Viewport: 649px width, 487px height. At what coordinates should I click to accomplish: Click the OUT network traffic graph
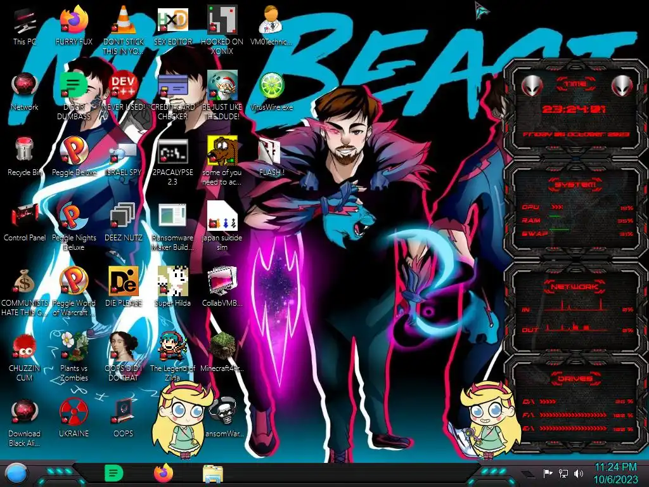[577, 327]
